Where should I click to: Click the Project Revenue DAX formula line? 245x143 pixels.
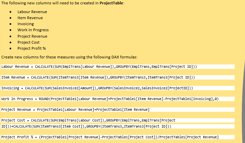tap(75, 110)
